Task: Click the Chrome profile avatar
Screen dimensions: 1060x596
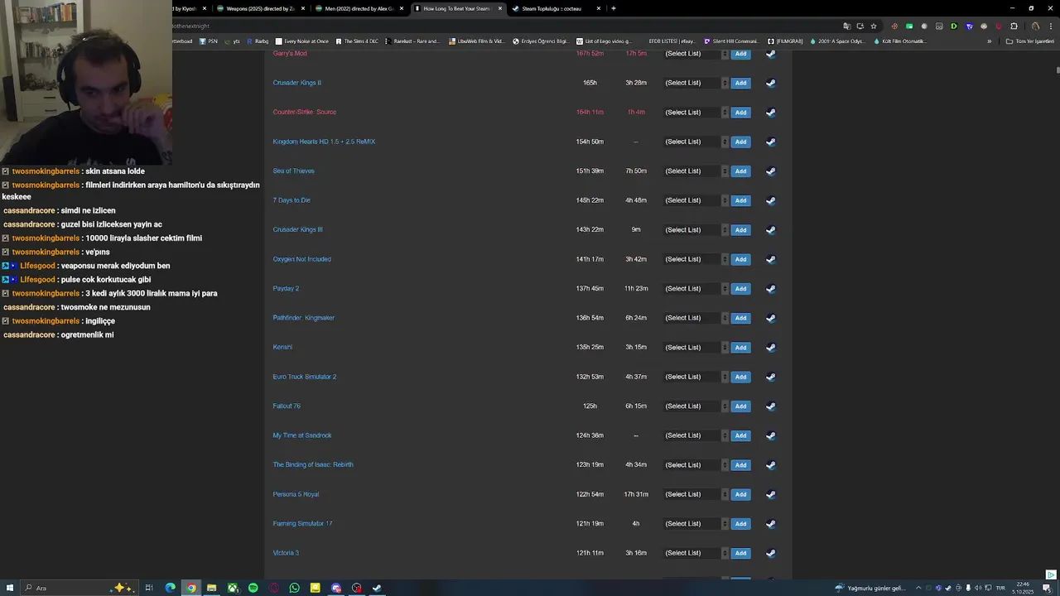Action: 1035,26
